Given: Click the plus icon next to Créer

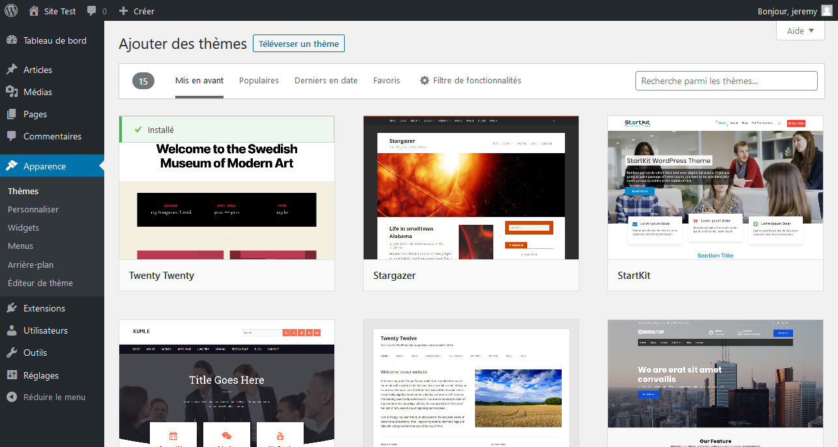Looking at the screenshot, I should click(123, 11).
